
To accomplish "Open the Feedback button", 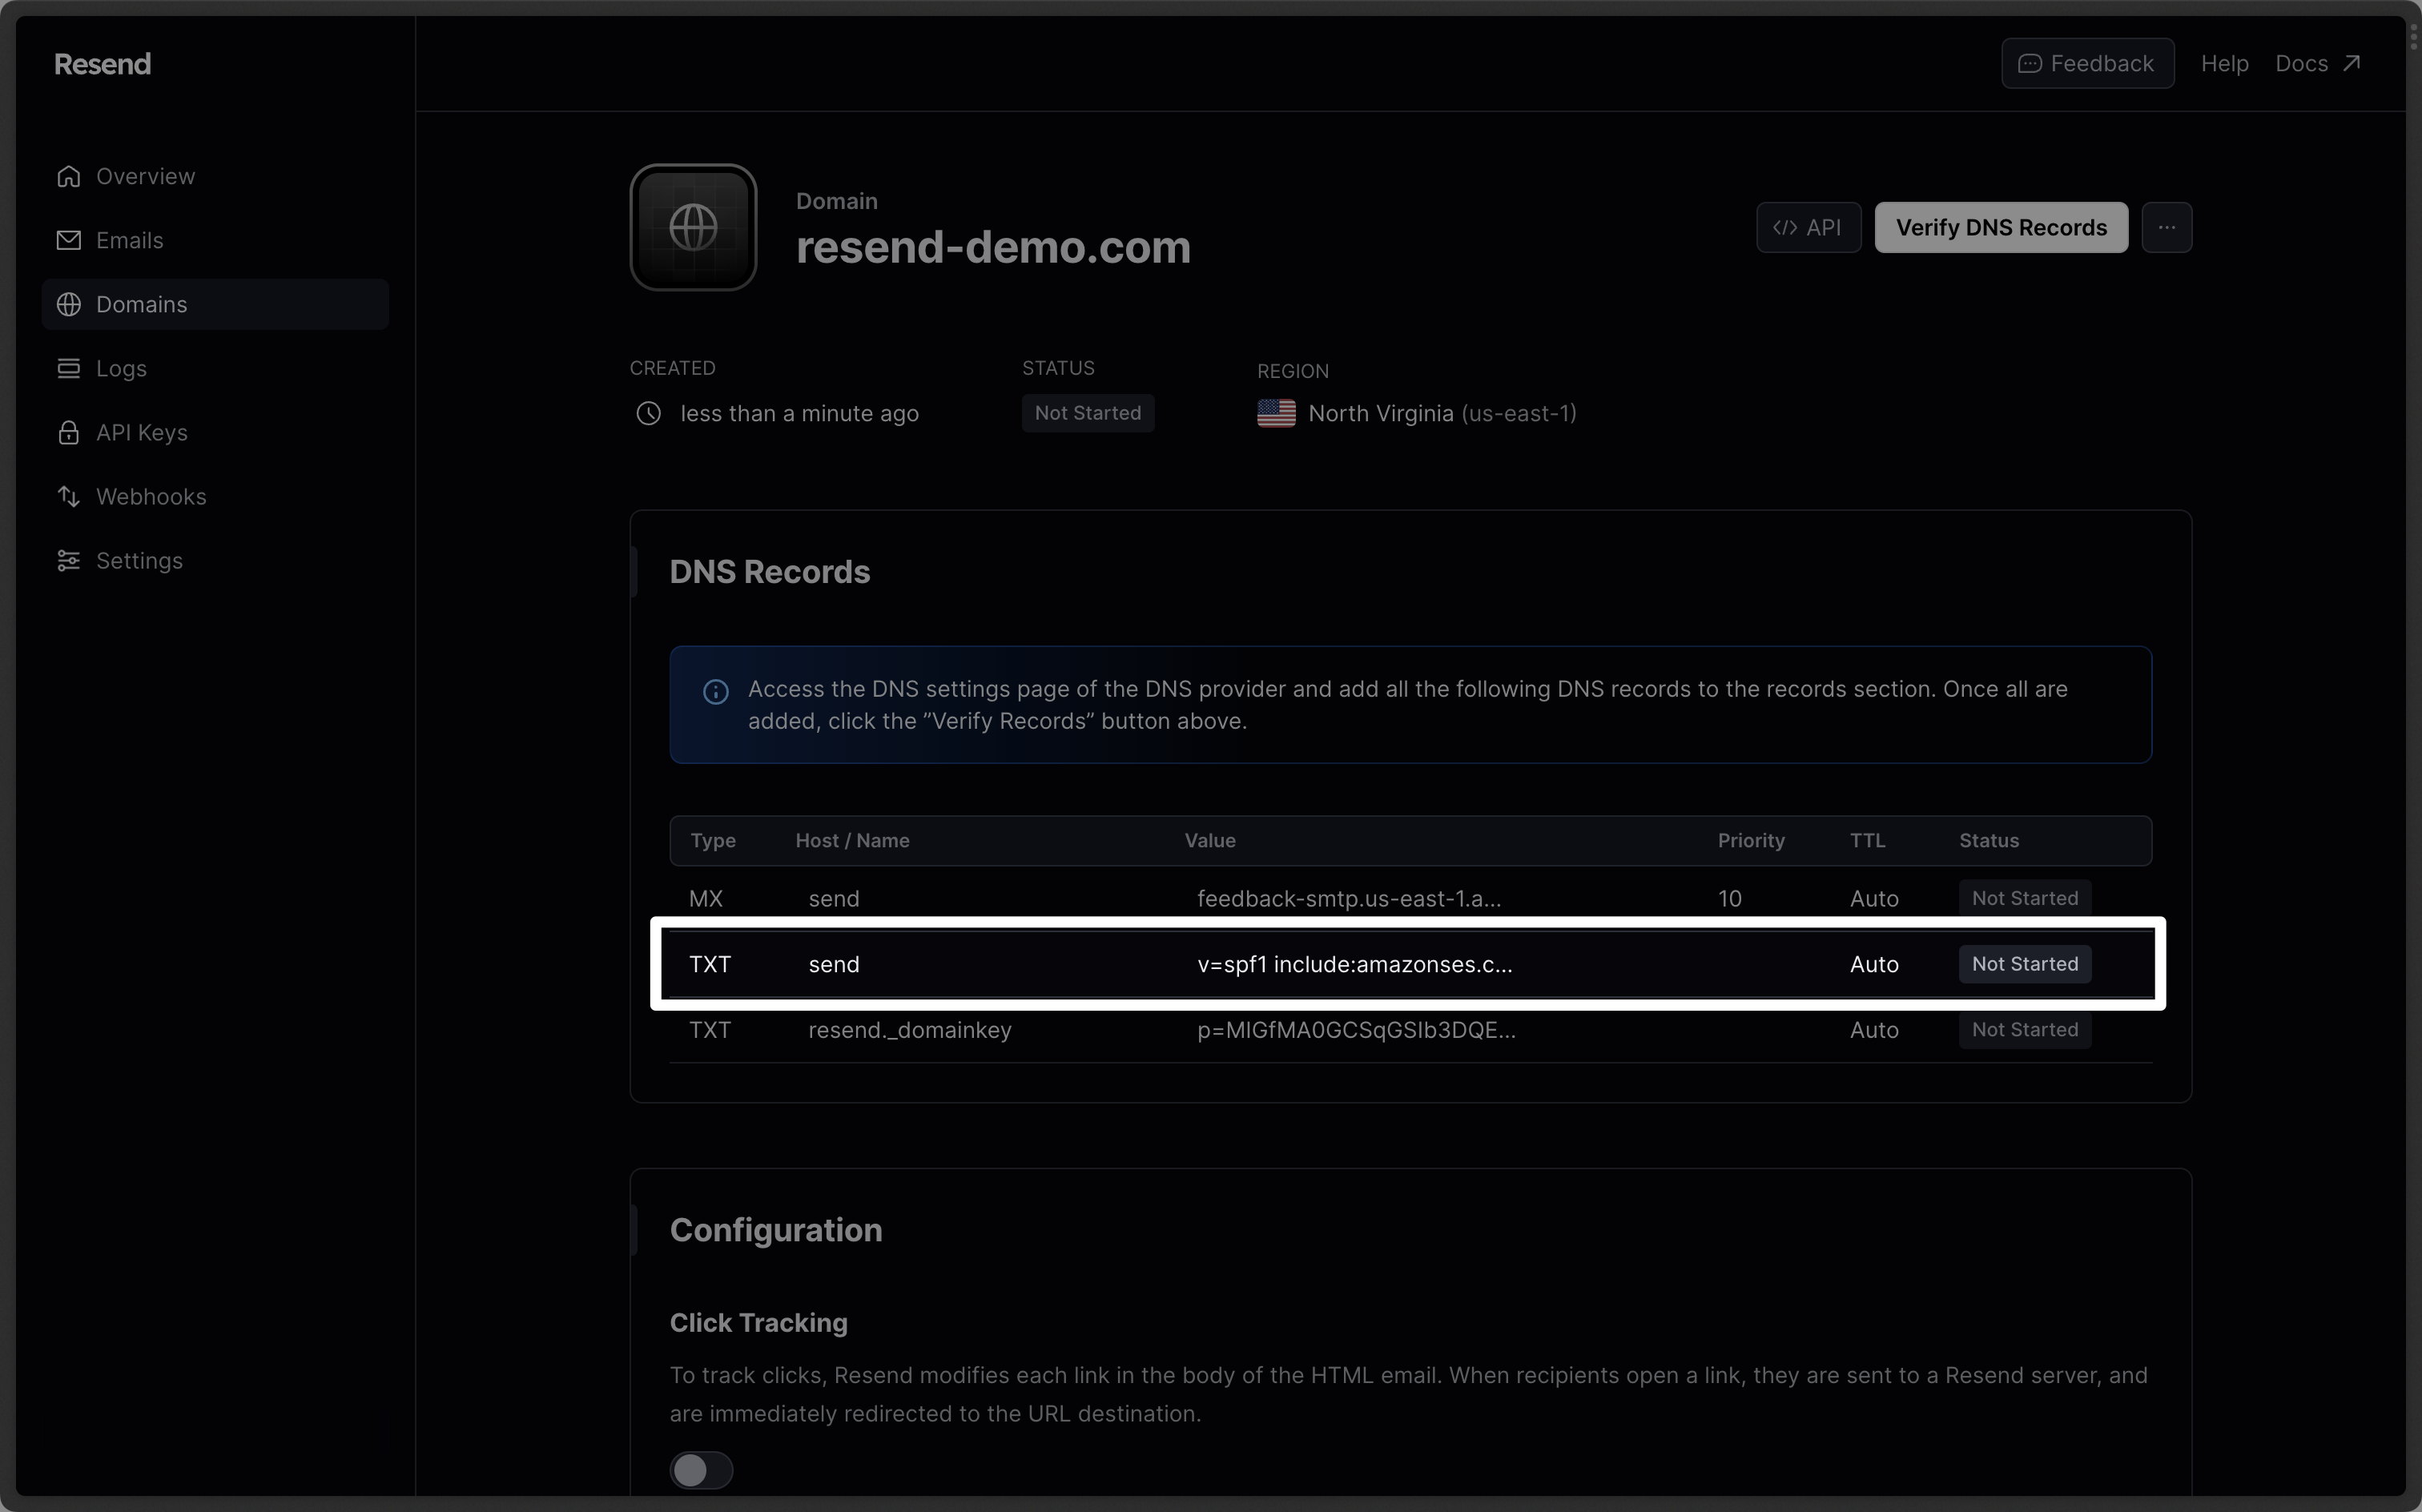I will tap(2087, 63).
